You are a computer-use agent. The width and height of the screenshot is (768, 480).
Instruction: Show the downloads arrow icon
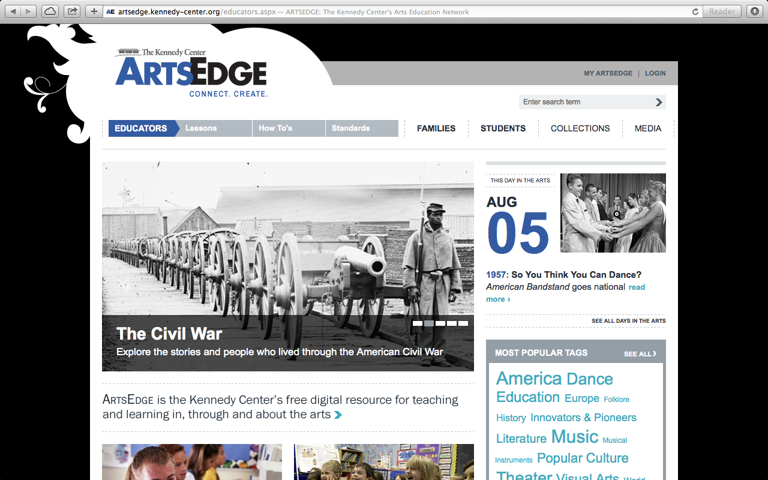pos(754,11)
